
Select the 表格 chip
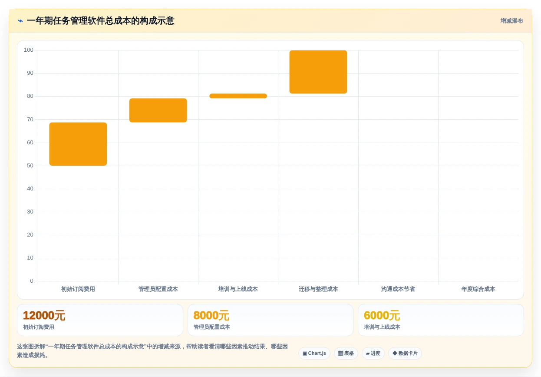point(346,354)
